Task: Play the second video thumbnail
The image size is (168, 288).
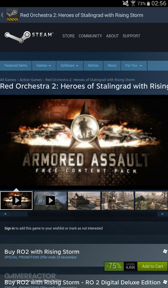Action: pos(50,200)
